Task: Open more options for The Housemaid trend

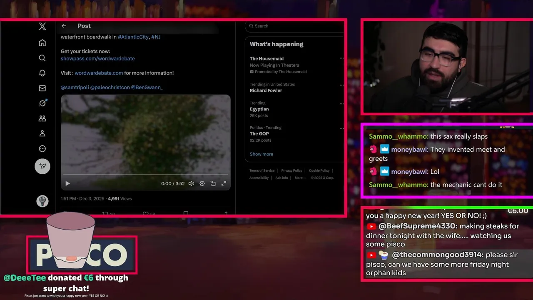Action: click(x=341, y=58)
